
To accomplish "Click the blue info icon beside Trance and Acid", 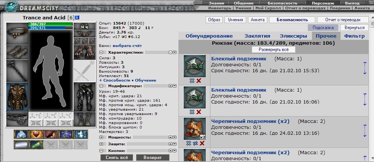I will pos(77,18).
